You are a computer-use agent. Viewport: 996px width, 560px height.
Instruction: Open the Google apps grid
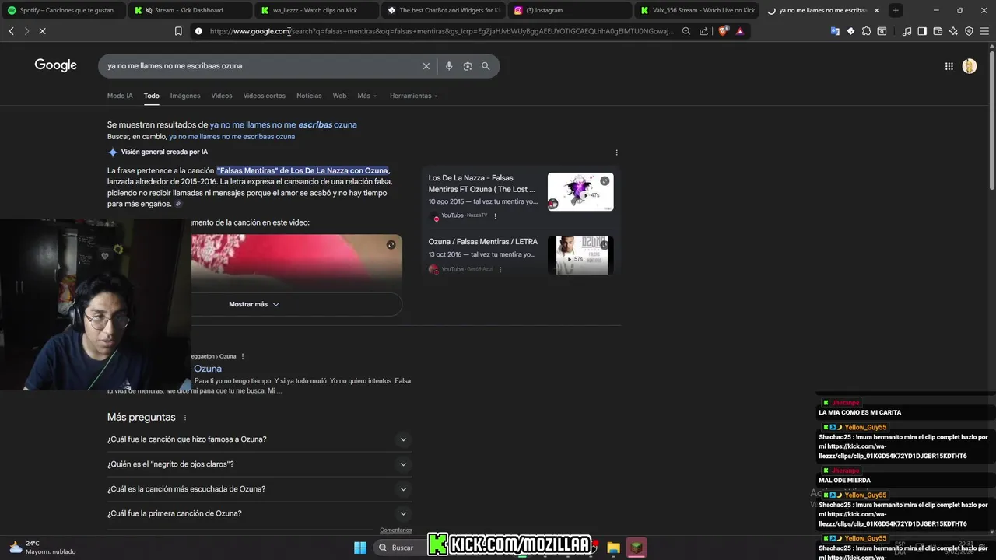[949, 66]
